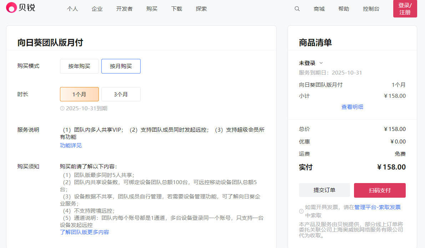The image size is (425, 248).
Task: Click the 扫码支付 button
Action: pyautogui.click(x=380, y=190)
